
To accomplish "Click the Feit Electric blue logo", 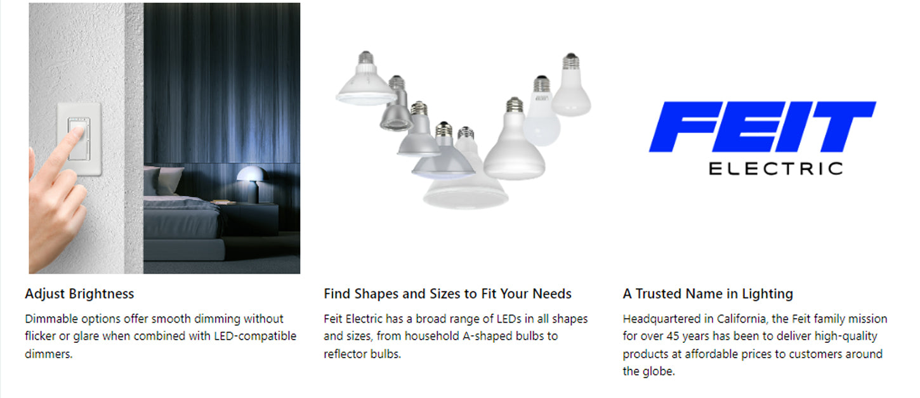I will 762,127.
